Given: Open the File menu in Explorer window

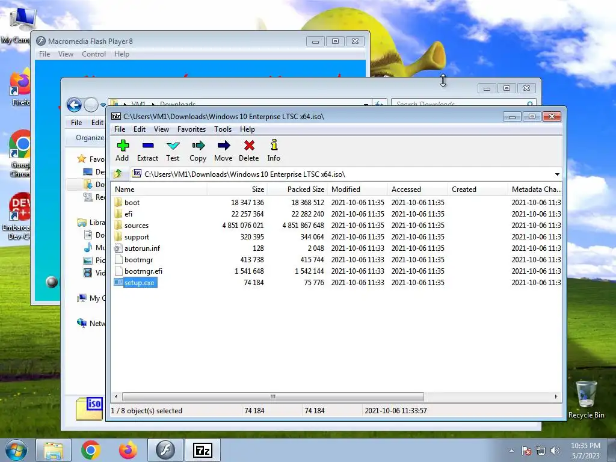Looking at the screenshot, I should (76, 123).
